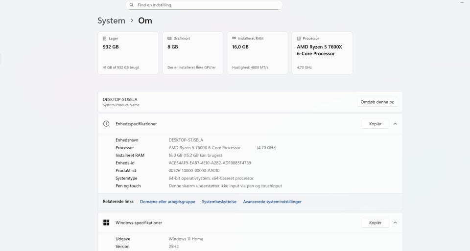Collapse the Windows-specifikationer section chevron
The image size is (470, 251).
pos(395,223)
